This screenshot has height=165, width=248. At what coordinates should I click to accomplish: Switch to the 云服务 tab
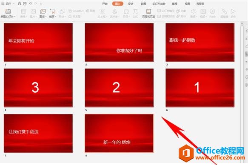[x=200, y=3]
